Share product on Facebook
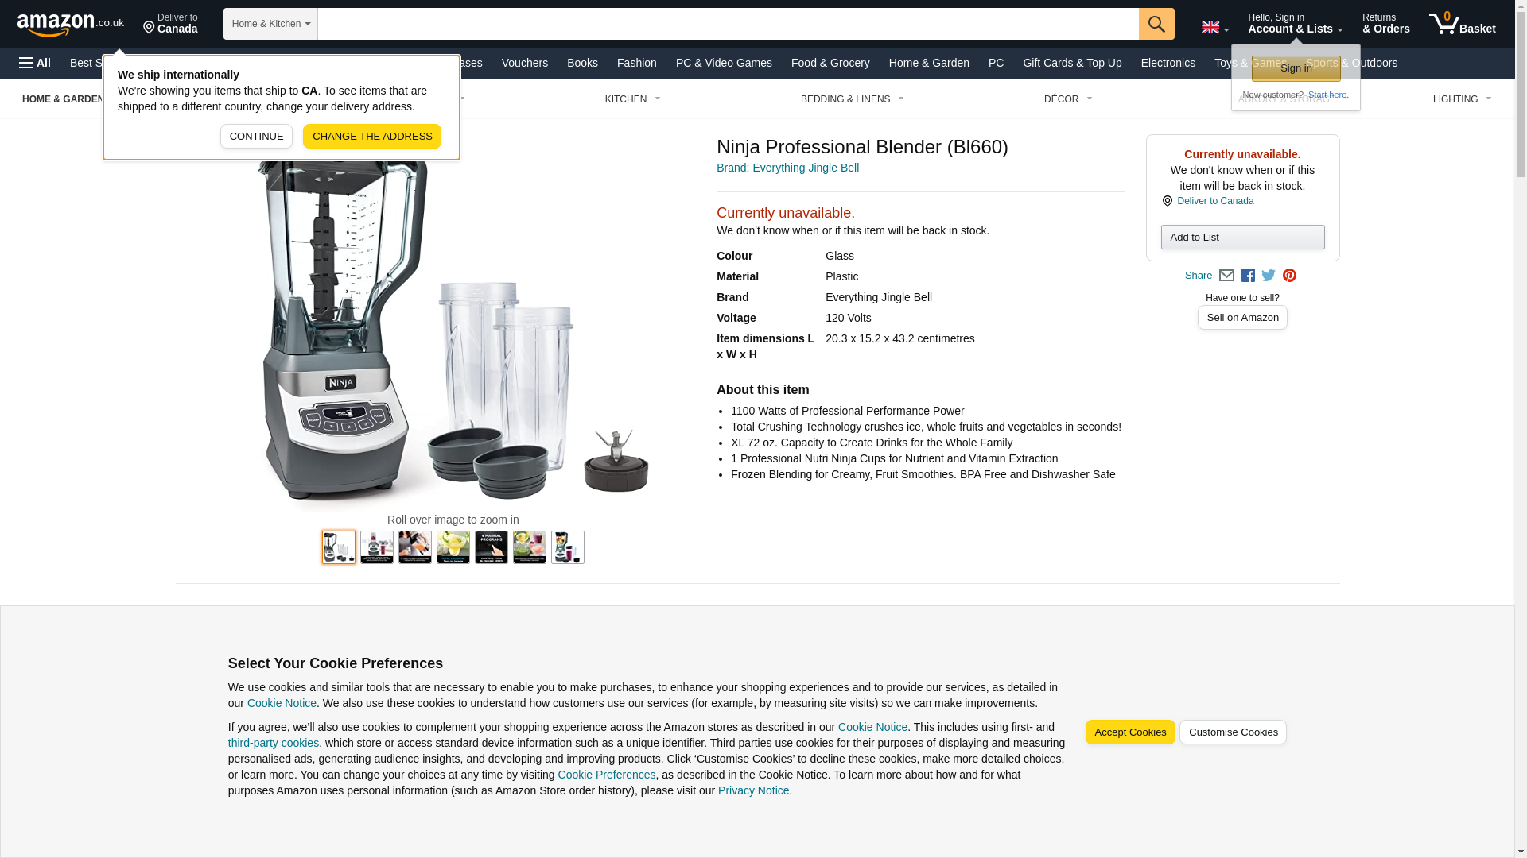1527x858 pixels. 1248,276
